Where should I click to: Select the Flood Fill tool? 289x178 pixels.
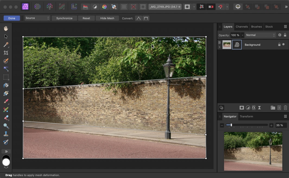[6, 85]
